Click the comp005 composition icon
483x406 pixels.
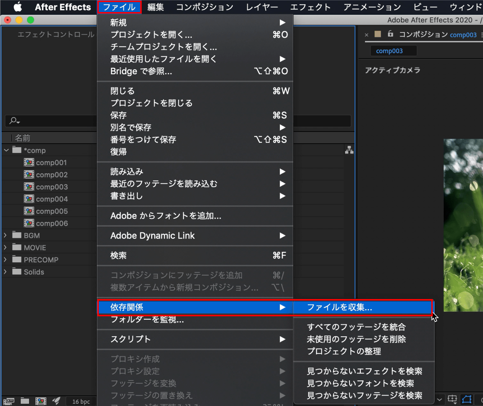(29, 211)
